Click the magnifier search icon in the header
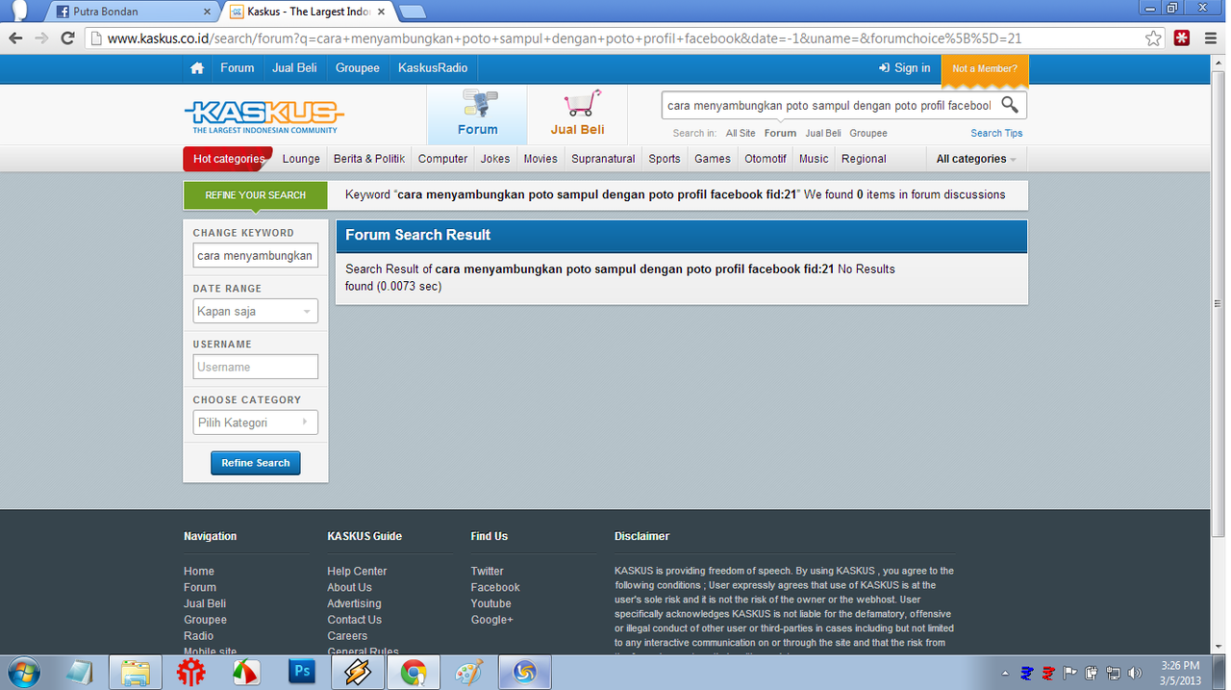Screen dimensions: 1231x690 (x=1010, y=105)
